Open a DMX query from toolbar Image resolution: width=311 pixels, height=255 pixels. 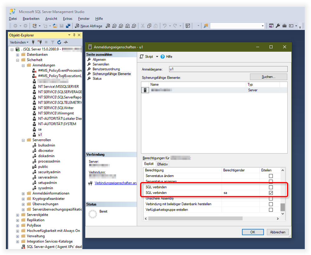pos(121,26)
